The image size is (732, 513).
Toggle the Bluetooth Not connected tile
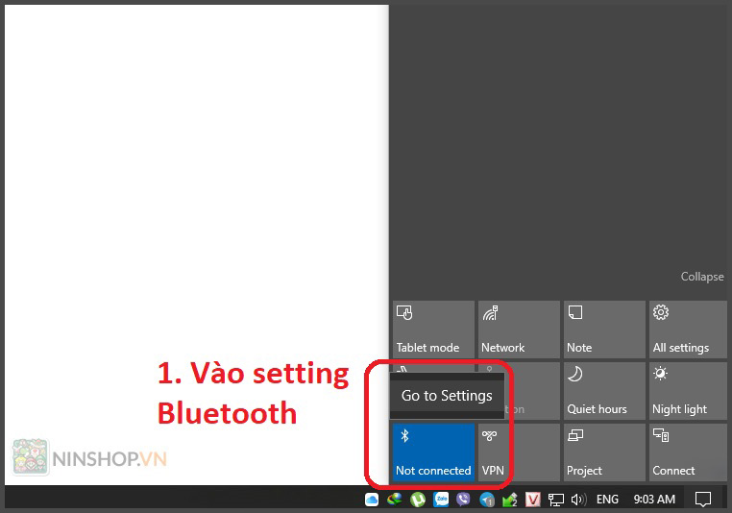[433, 452]
